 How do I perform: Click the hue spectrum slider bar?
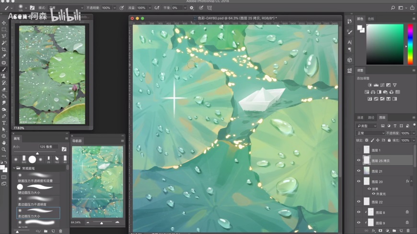(410, 45)
